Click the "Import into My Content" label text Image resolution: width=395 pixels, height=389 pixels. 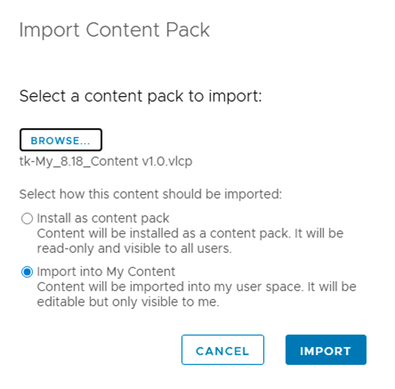click(x=106, y=271)
